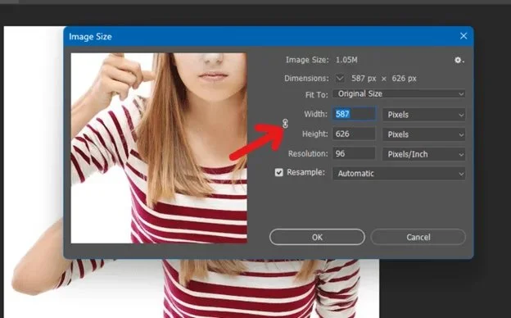Expand the Dimensions unit dropdown arrow
The image size is (511, 318).
(340, 79)
